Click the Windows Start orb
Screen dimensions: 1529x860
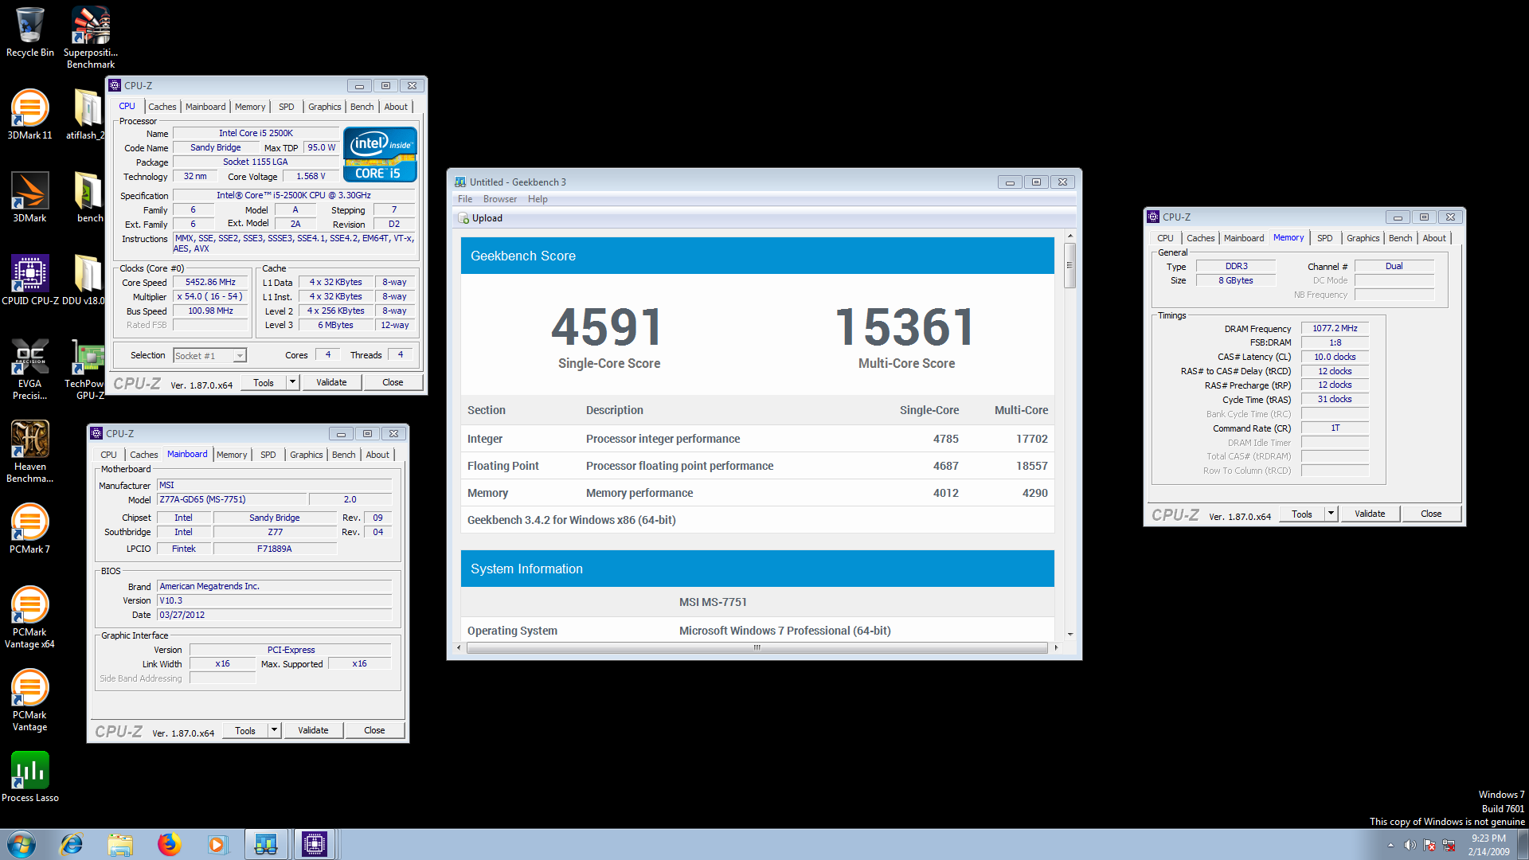[x=22, y=844]
